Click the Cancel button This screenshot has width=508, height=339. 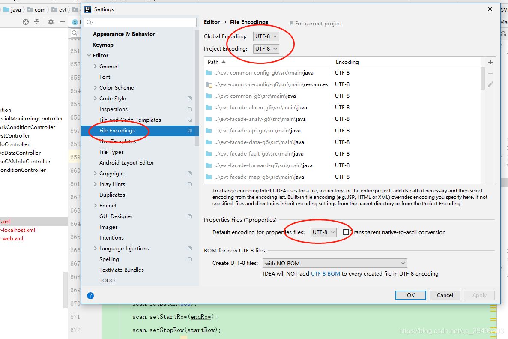445,295
